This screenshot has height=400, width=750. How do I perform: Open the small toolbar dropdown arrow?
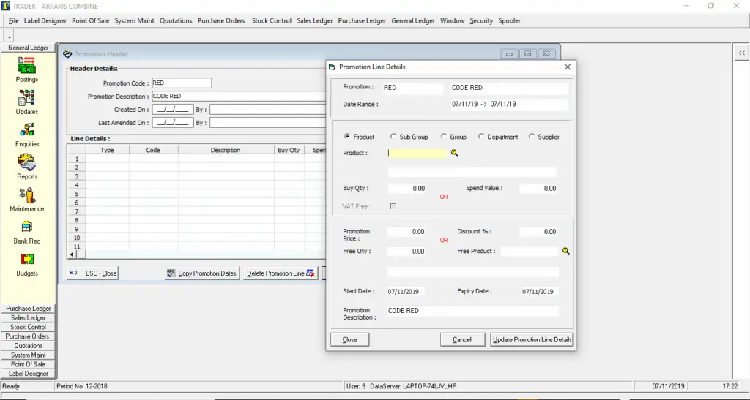tap(9, 37)
